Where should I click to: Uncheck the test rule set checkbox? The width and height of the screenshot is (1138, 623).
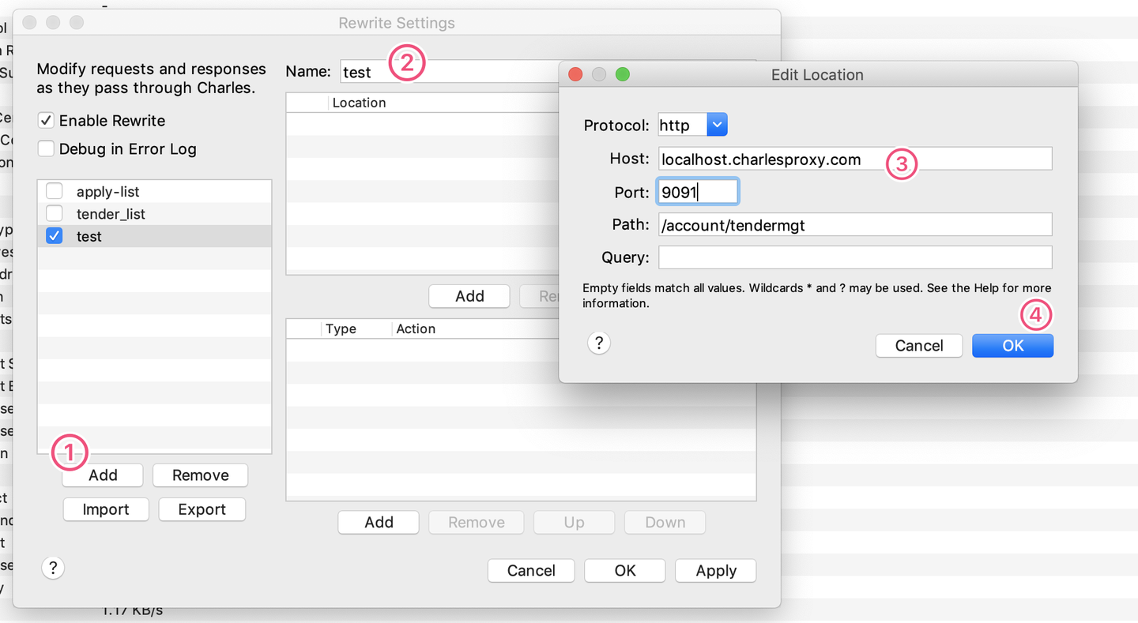pyautogui.click(x=55, y=236)
